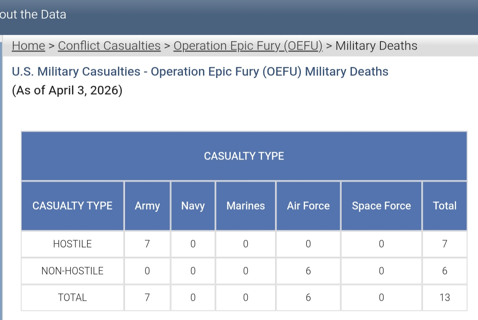Open the partially visible 'About the Data' menu item
The height and width of the screenshot is (320, 478).
coord(33,15)
